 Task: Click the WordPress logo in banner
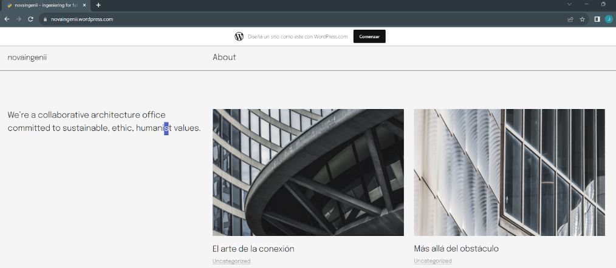click(x=239, y=36)
